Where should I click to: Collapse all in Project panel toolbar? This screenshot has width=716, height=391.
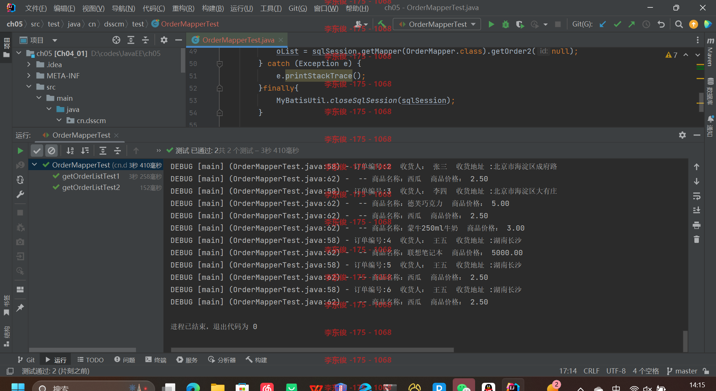pyautogui.click(x=145, y=40)
